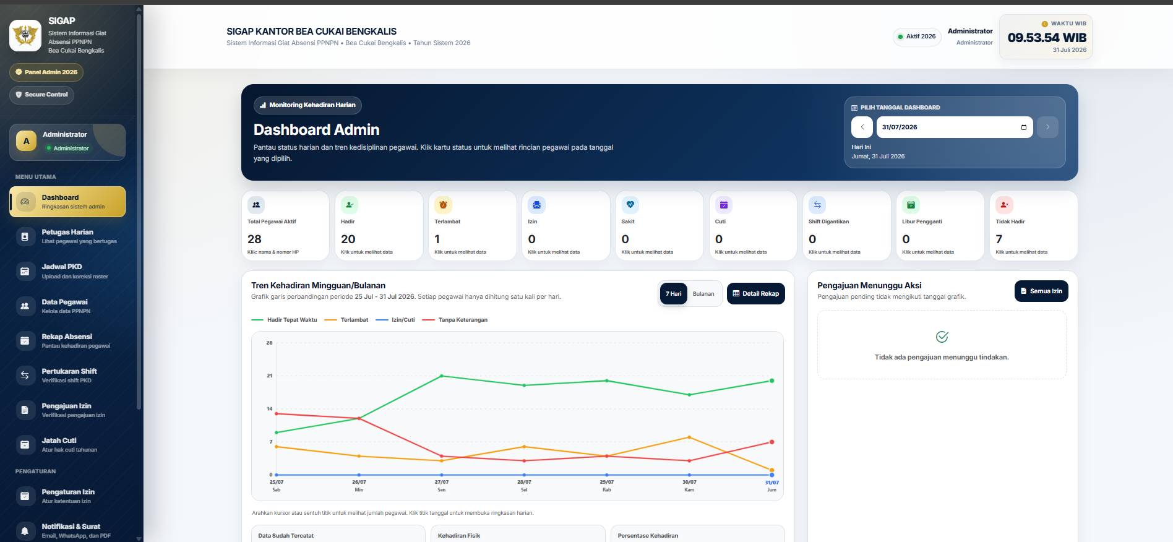Go to next dashboard date
1173x542 pixels.
[x=1047, y=127]
